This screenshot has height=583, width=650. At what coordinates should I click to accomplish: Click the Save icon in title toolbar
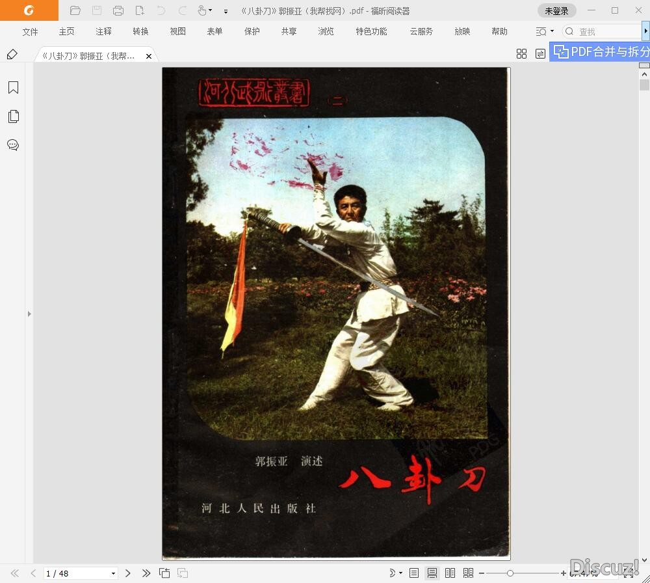coord(97,10)
